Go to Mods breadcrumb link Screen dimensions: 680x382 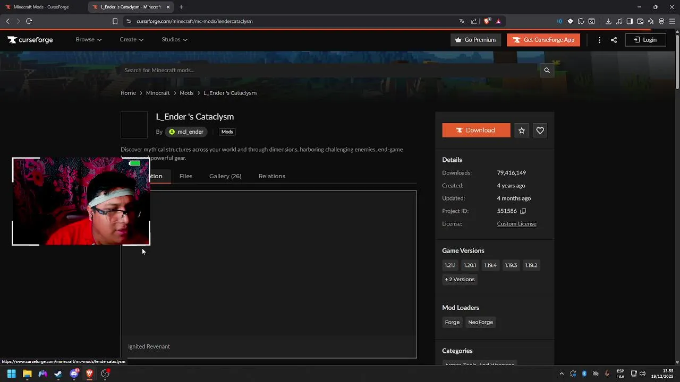click(x=186, y=93)
